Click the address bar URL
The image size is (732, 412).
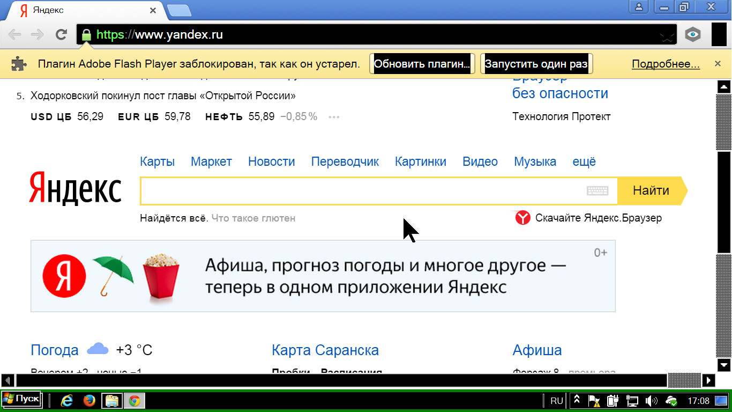[x=160, y=35]
